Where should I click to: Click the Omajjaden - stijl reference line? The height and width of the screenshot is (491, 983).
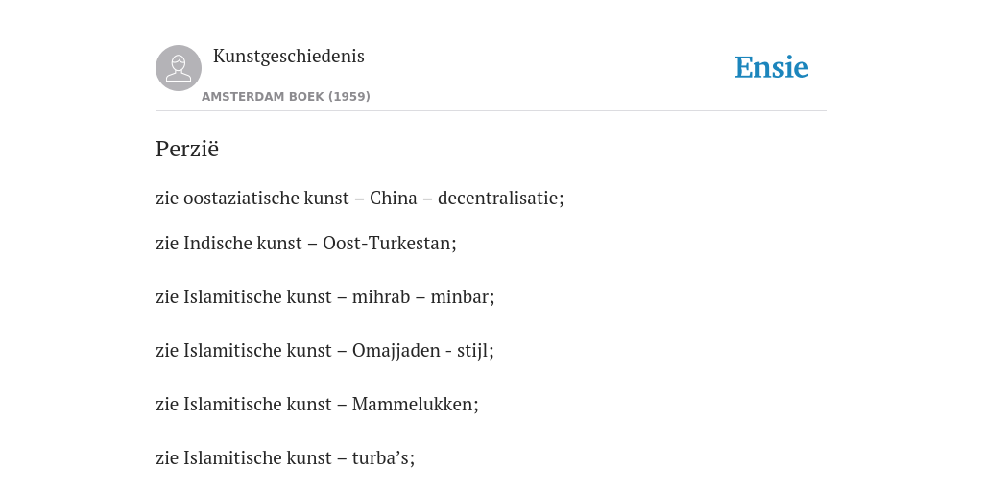pos(324,351)
